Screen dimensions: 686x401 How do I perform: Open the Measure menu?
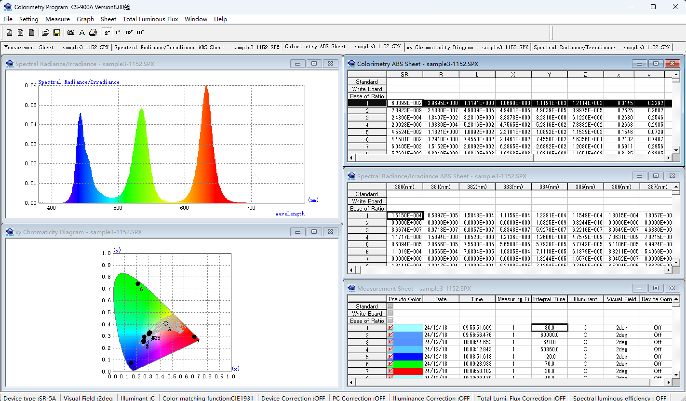57,19
